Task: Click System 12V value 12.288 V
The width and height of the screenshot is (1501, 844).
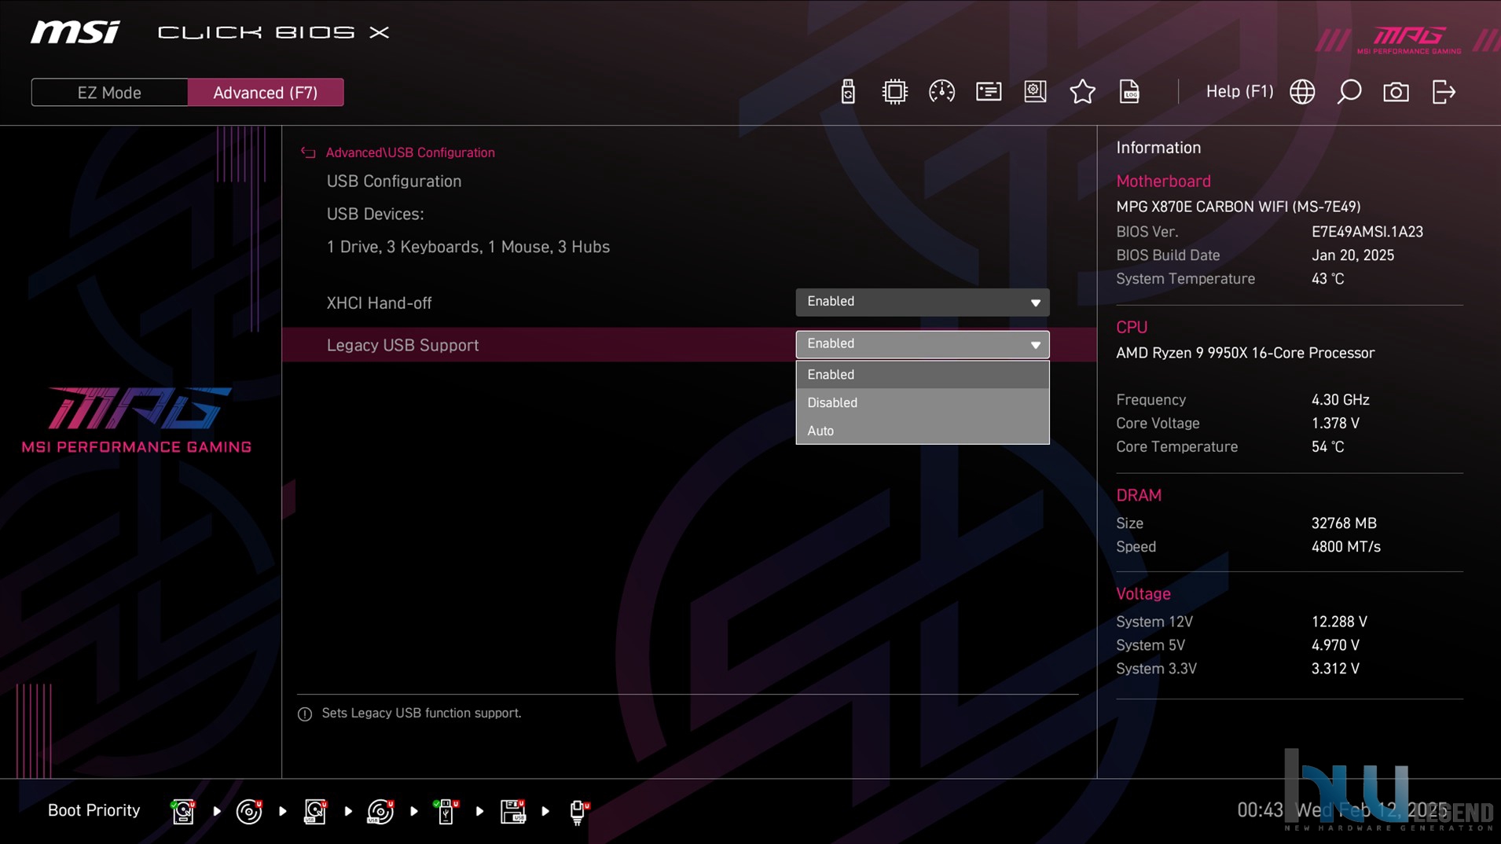Action: [1339, 622]
